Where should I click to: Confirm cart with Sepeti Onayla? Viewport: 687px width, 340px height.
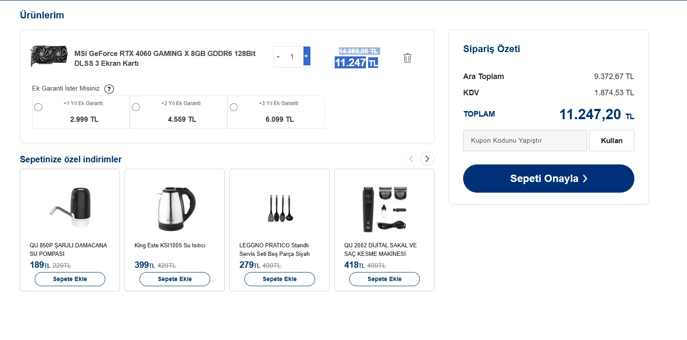tap(548, 179)
